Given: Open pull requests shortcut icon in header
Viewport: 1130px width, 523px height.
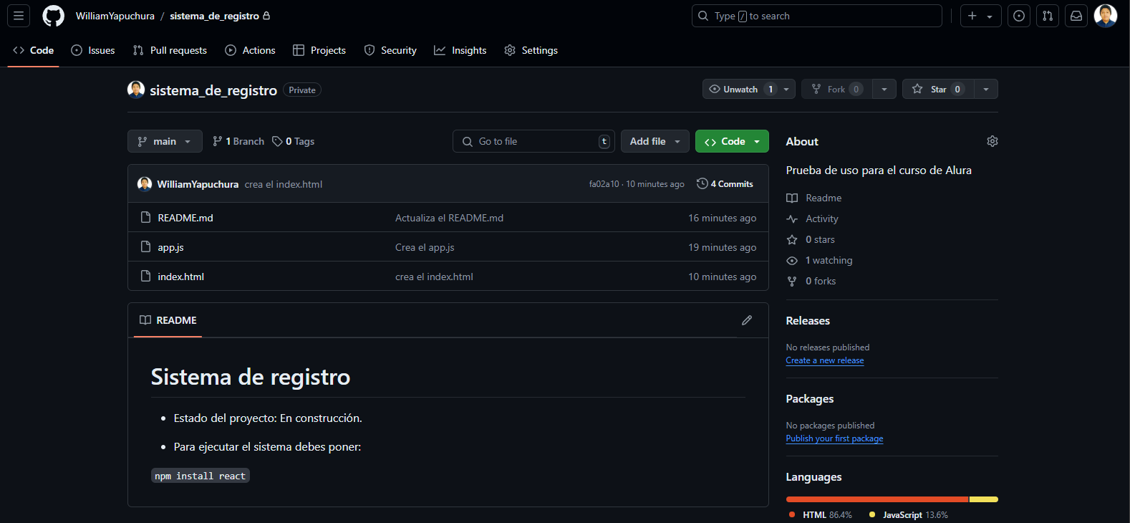Looking at the screenshot, I should [x=1048, y=16].
